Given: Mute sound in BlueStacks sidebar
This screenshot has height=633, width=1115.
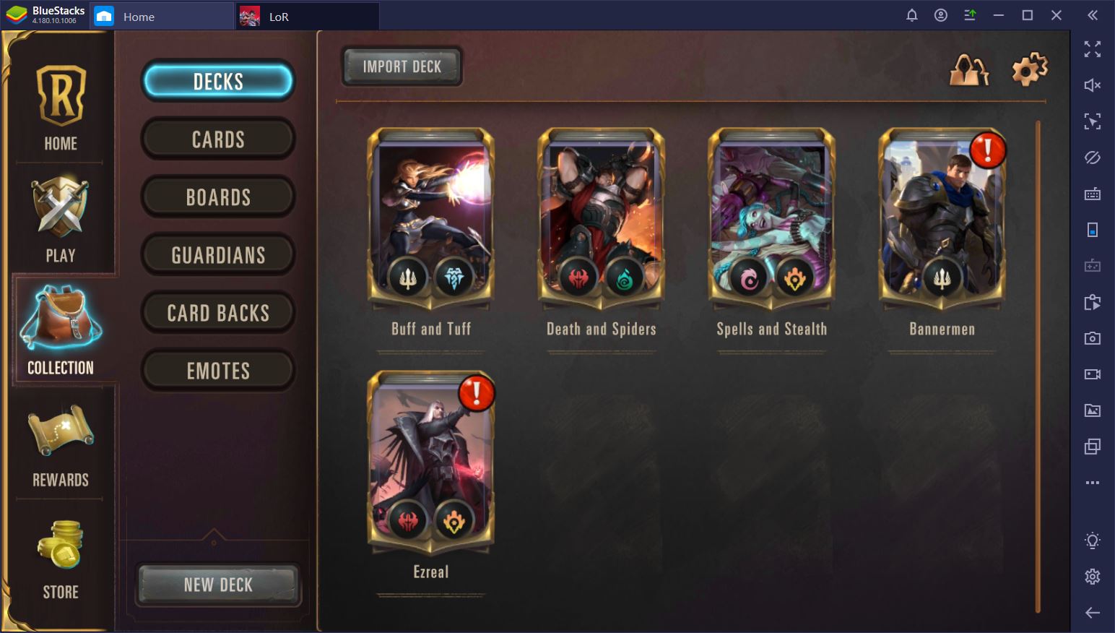Looking at the screenshot, I should coord(1093,85).
